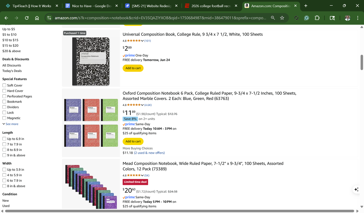The width and height of the screenshot is (364, 213).
Task: Click the browser home icon
Action: tap(37, 18)
